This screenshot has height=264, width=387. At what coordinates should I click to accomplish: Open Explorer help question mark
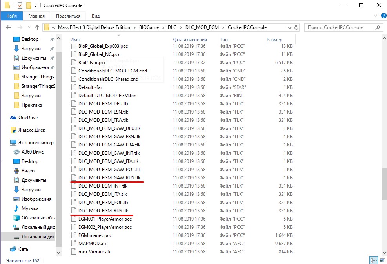384,16
